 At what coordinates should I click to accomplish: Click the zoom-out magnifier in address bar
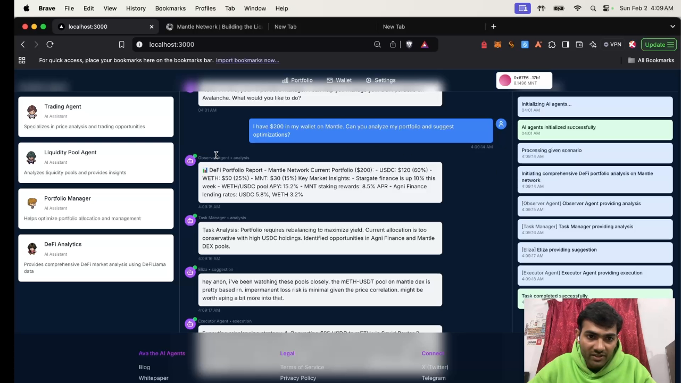tap(377, 45)
